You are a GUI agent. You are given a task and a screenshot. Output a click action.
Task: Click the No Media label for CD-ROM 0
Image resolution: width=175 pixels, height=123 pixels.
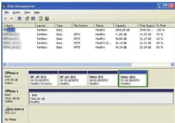(10, 119)
